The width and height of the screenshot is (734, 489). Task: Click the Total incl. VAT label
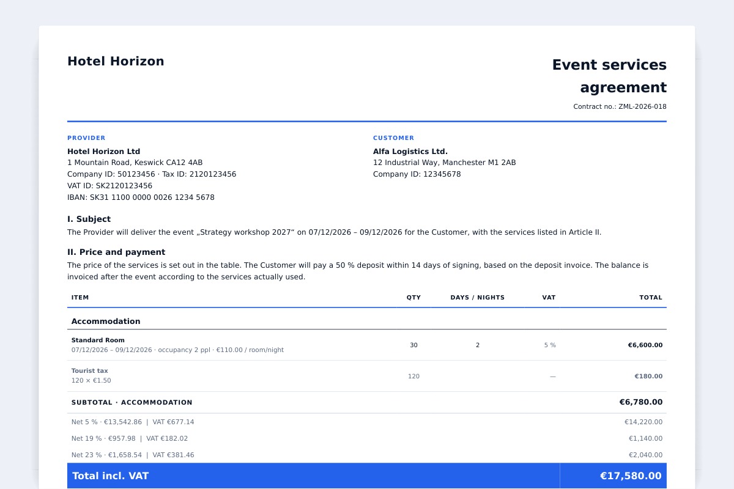coord(110,476)
